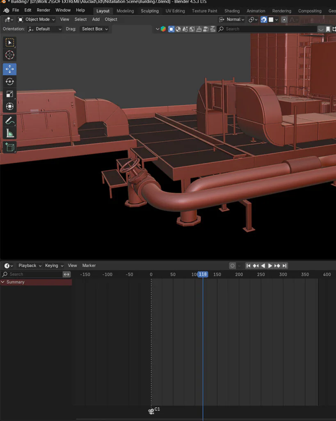Image resolution: width=336 pixels, height=421 pixels.
Task: Open the pivot point dropdown
Action: click(x=253, y=20)
